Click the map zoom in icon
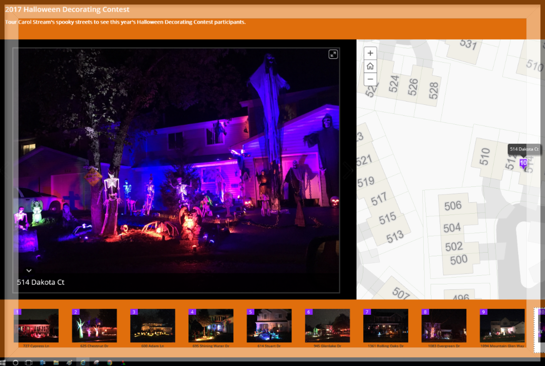 (x=370, y=53)
